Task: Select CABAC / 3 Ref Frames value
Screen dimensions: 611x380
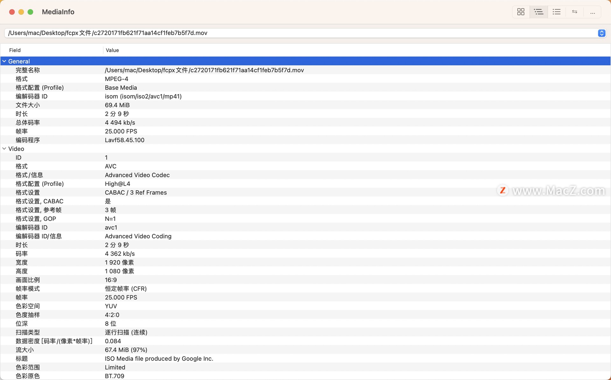Action: tap(136, 193)
